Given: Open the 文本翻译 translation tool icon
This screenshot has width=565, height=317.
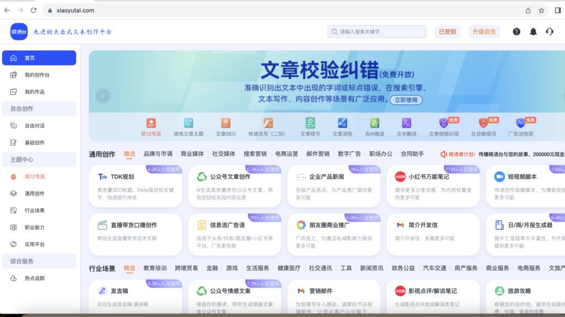Looking at the screenshot, I should point(406,123).
